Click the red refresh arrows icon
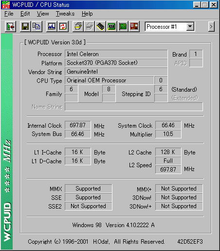 point(63,26)
